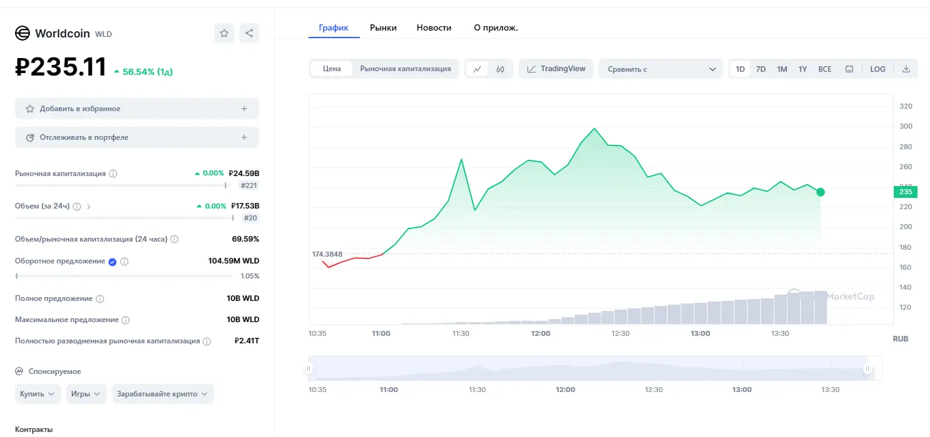Click the download chart data icon
Viewport: 930px width, 437px height.
coord(906,69)
